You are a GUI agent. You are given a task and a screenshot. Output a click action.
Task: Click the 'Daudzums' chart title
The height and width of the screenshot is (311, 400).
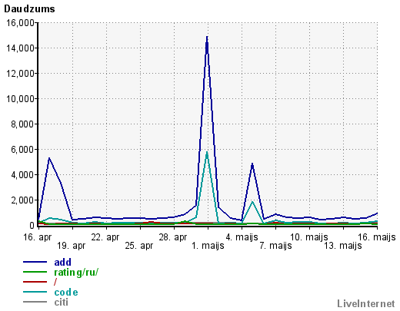click(29, 9)
